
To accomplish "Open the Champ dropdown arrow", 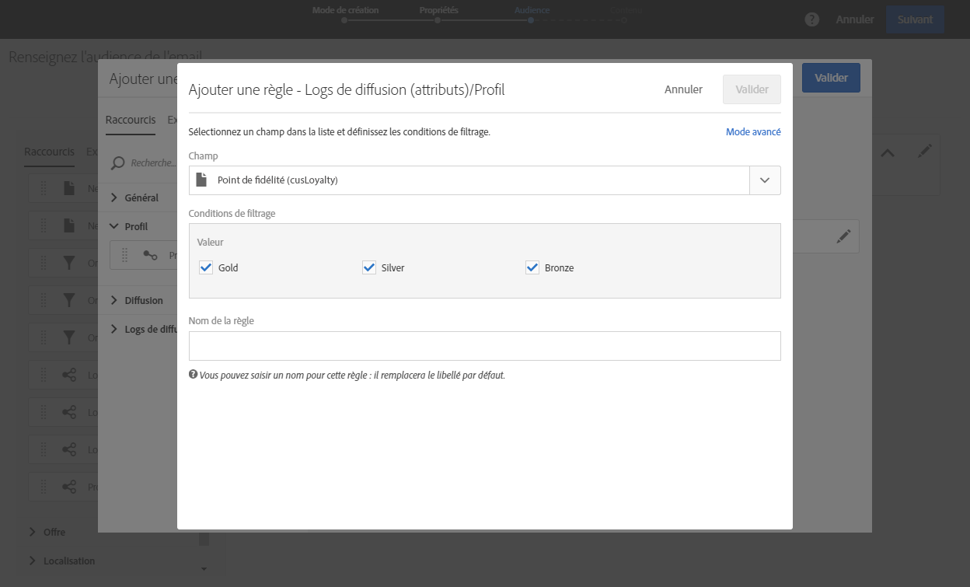I will click(765, 180).
